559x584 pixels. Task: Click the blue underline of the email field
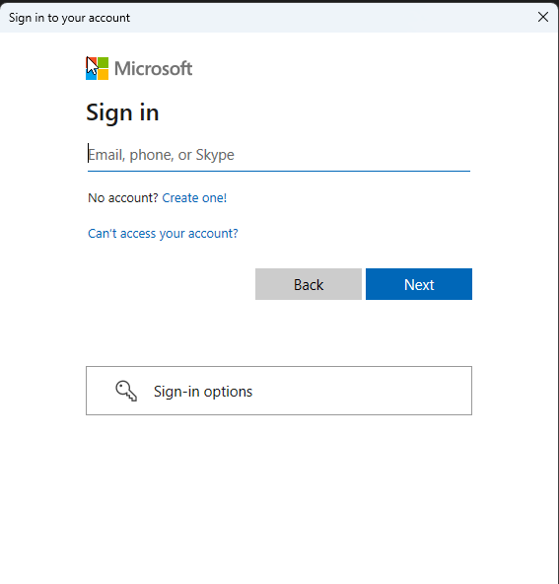[279, 171]
